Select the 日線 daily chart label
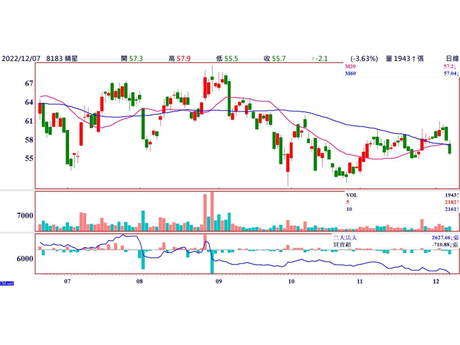The height and width of the screenshot is (345, 460). click(452, 59)
